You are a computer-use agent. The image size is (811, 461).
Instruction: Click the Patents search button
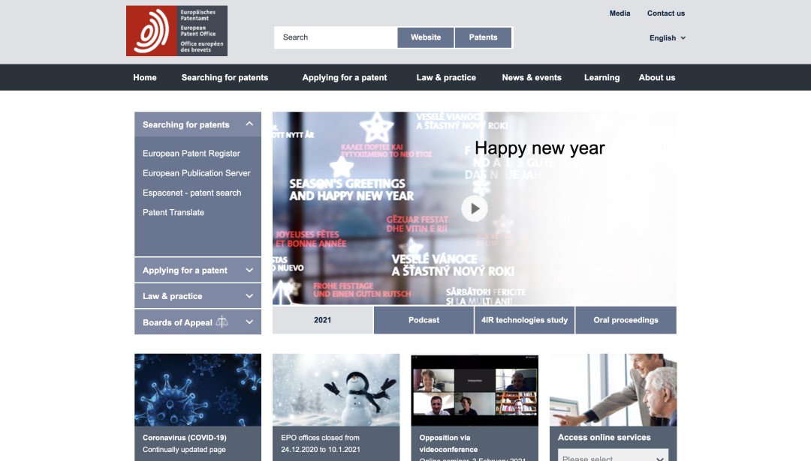click(x=483, y=37)
